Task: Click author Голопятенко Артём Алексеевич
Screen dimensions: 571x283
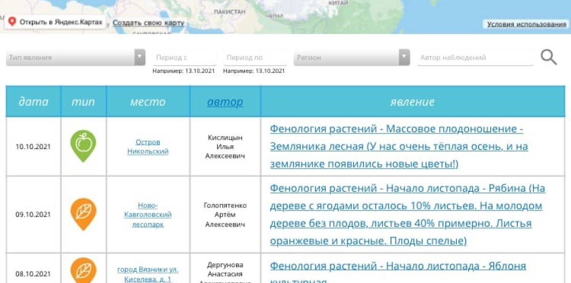Action: tap(225, 214)
